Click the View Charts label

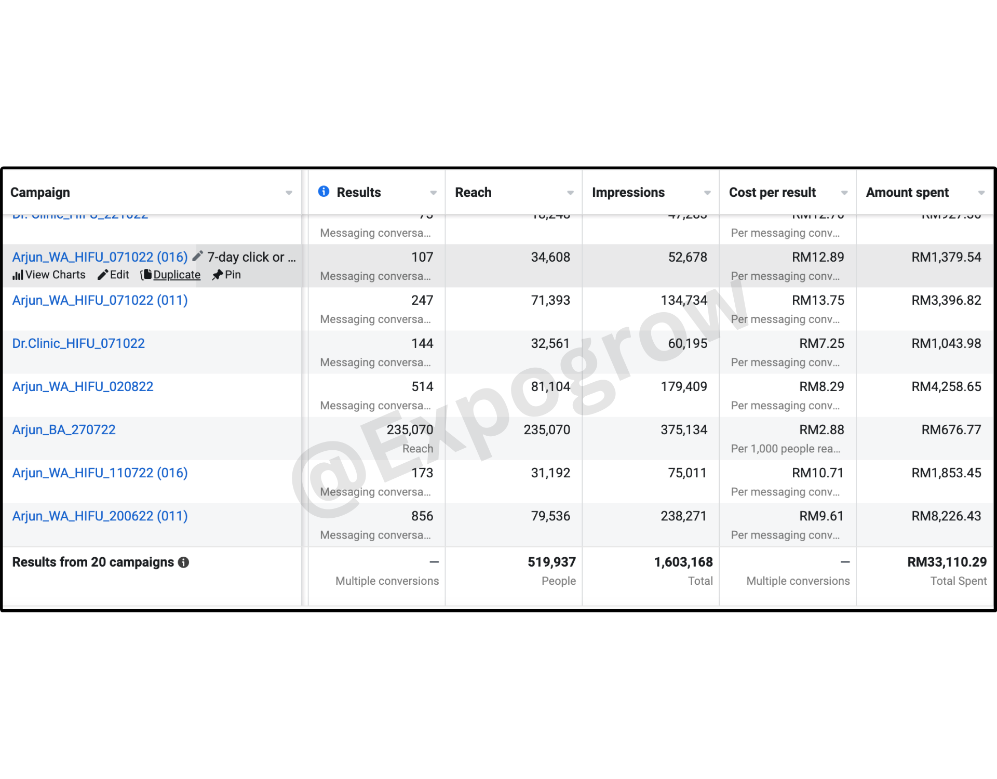click(56, 275)
